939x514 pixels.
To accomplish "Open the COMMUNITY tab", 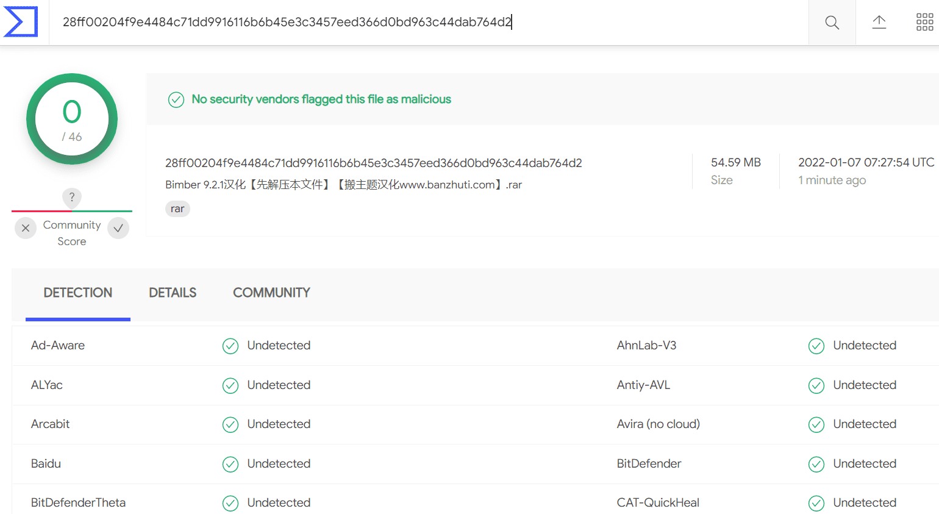I will [271, 293].
